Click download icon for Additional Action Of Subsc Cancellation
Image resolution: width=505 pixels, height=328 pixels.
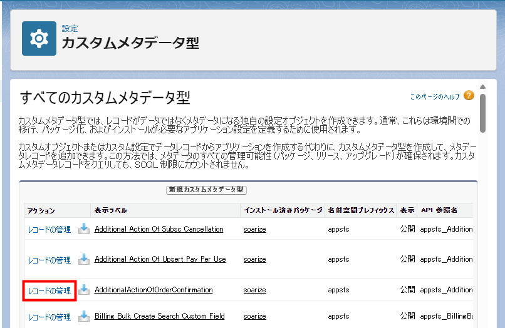(x=84, y=229)
